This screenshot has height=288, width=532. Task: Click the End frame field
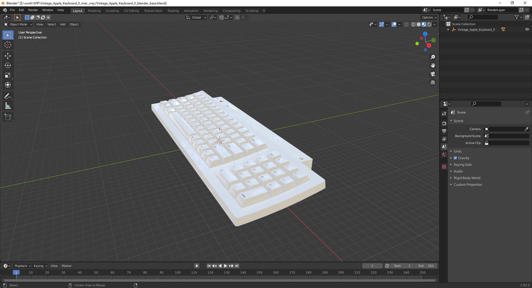(426, 266)
